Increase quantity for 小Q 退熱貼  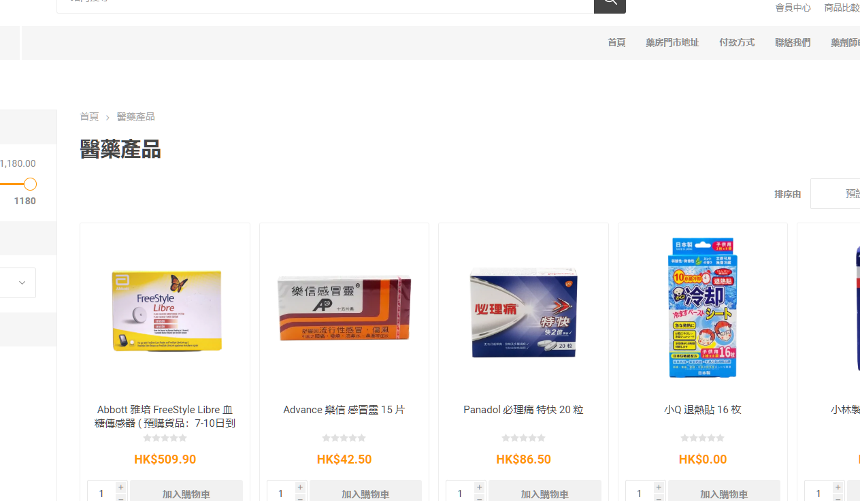pos(659,487)
